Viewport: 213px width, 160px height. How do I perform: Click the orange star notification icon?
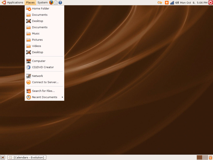tap(167, 3)
